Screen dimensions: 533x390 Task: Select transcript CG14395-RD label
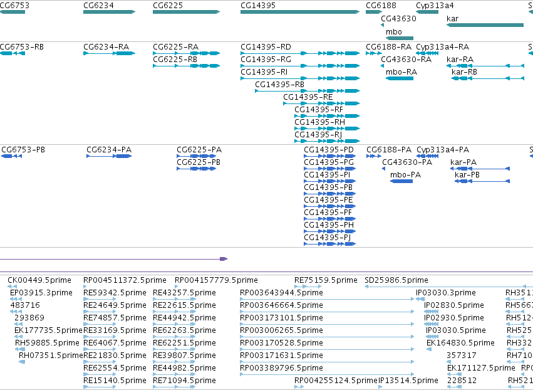click(x=266, y=46)
